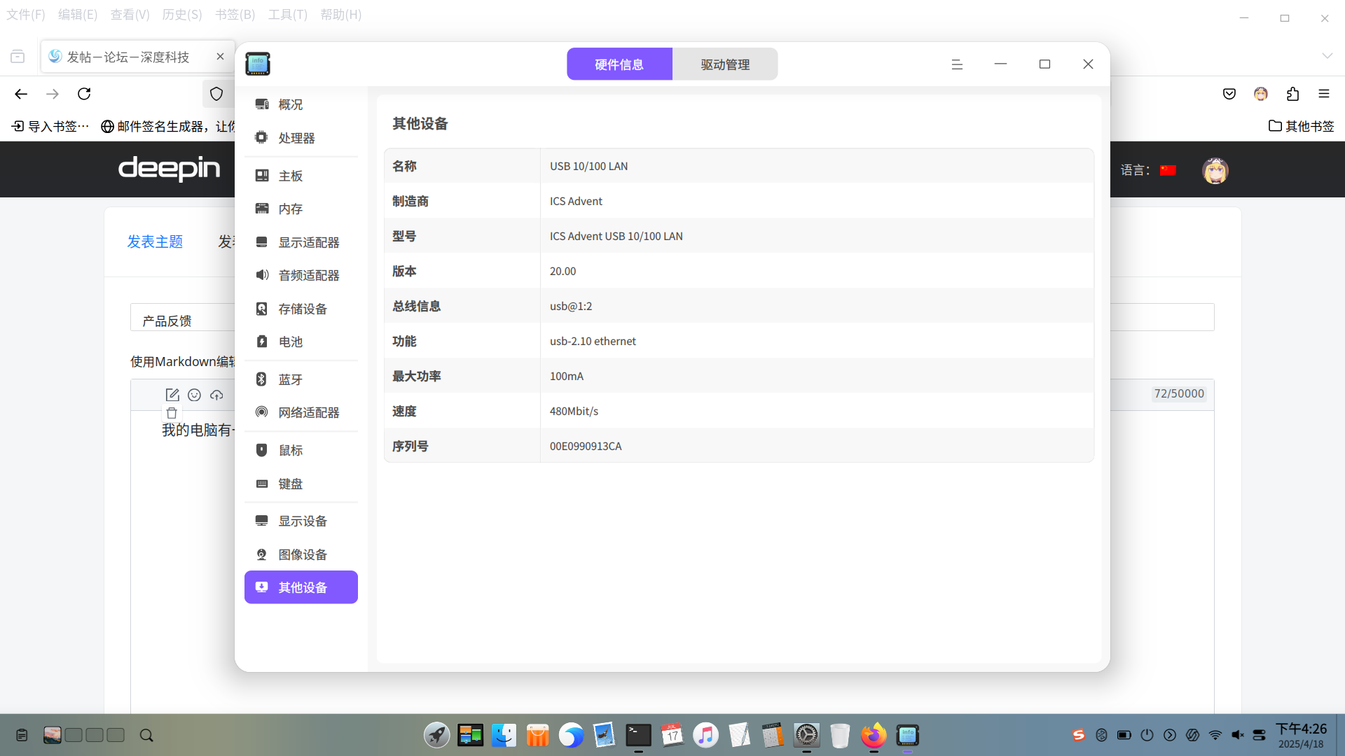Image resolution: width=1345 pixels, height=756 pixels.
Task: Open the terminal from the dock
Action: [x=638, y=735]
